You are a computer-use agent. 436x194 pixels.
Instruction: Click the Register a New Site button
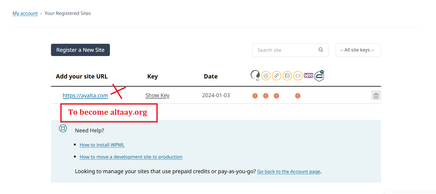[x=80, y=50]
